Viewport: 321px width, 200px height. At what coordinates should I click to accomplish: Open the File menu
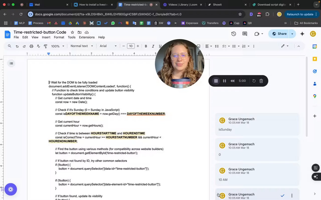(16, 37)
